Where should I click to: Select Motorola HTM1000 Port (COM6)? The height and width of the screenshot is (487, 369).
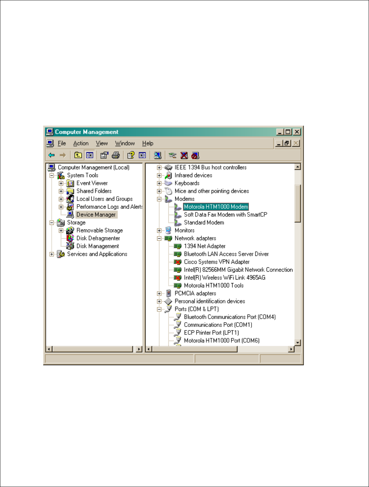click(221, 340)
